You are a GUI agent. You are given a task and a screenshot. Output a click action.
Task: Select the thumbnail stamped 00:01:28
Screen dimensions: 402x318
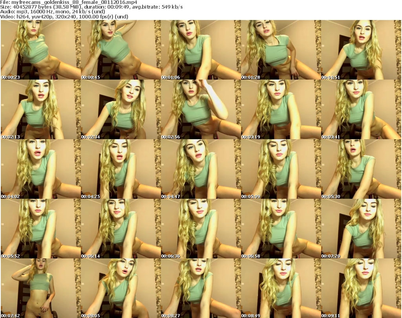[281, 50]
